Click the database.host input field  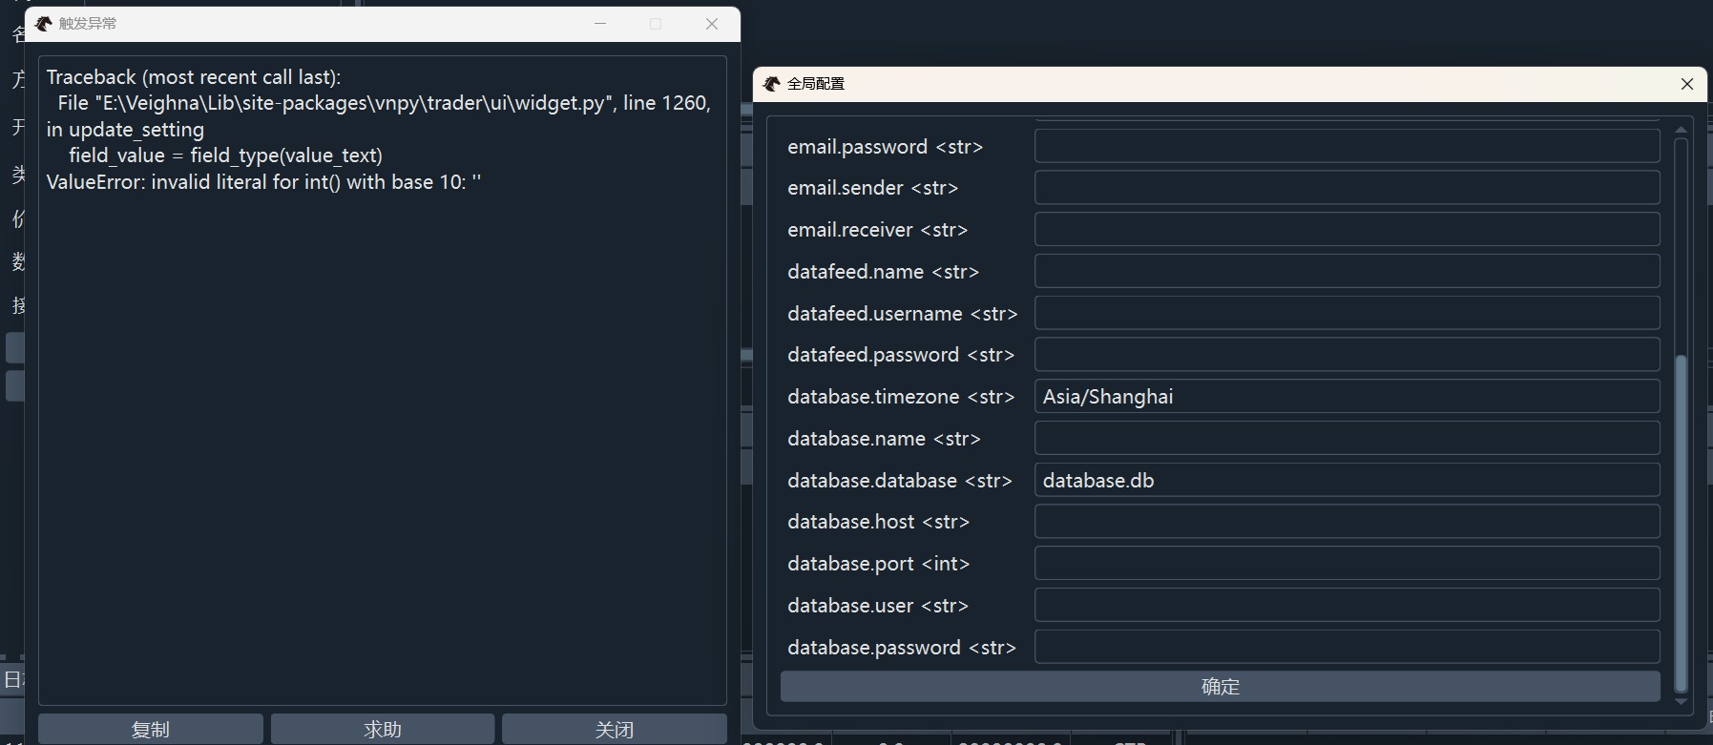pos(1347,522)
